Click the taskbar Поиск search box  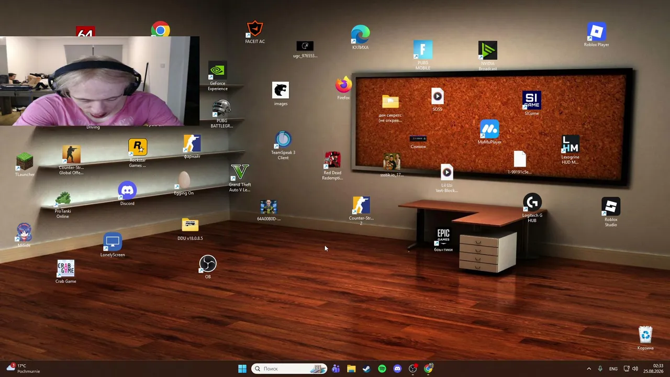tap(289, 369)
